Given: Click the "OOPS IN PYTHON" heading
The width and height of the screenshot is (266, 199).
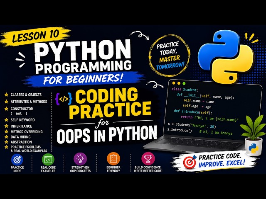Looking at the screenshot, I should (x=106, y=134).
